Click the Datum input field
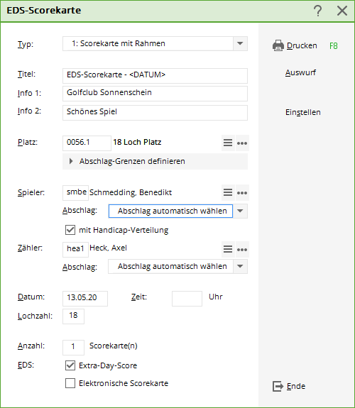 click(85, 299)
